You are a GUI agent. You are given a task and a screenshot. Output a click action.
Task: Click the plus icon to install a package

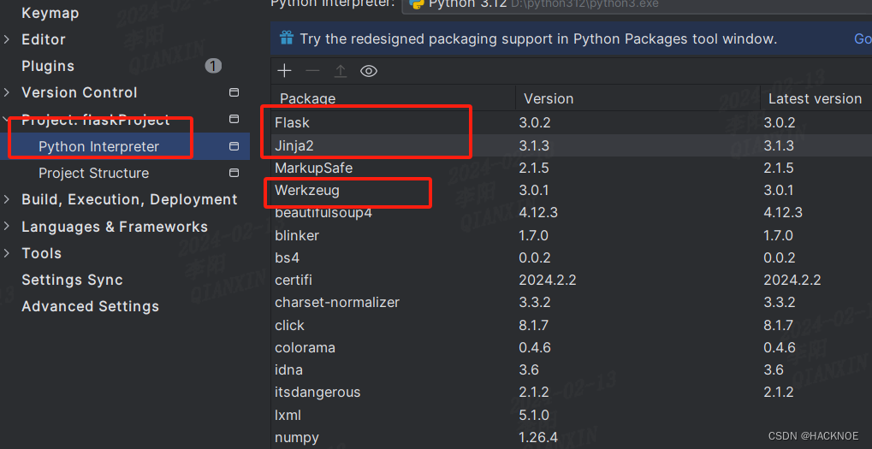284,71
